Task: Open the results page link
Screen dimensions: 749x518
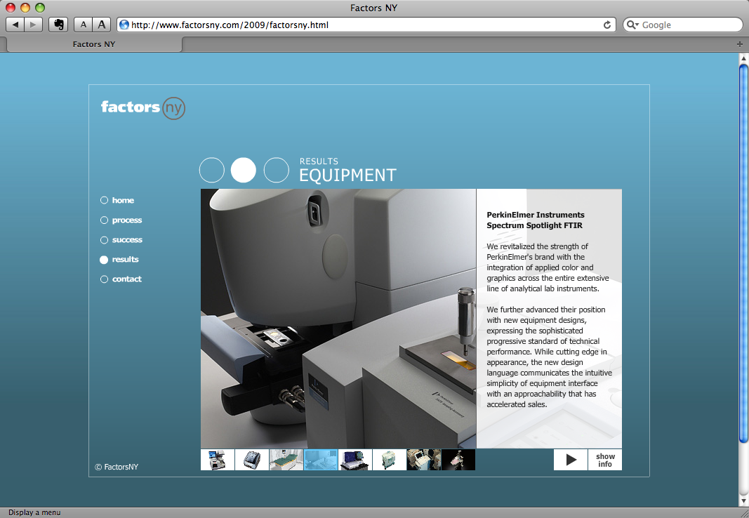Action: [x=125, y=259]
